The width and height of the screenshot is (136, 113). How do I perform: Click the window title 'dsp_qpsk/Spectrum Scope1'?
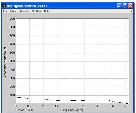point(27,6)
